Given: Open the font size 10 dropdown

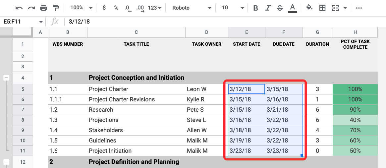Looking at the screenshot, I should [233, 8].
